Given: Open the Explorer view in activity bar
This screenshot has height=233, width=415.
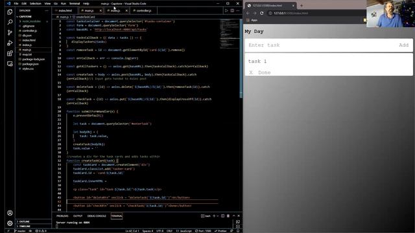Looking at the screenshot, I should [x=10, y=12].
